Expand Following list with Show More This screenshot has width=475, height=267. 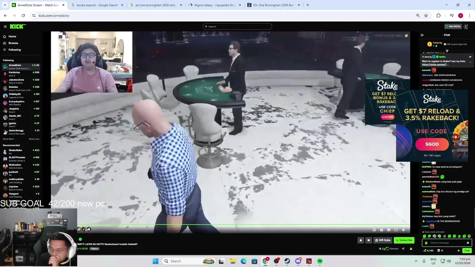click(x=8, y=139)
